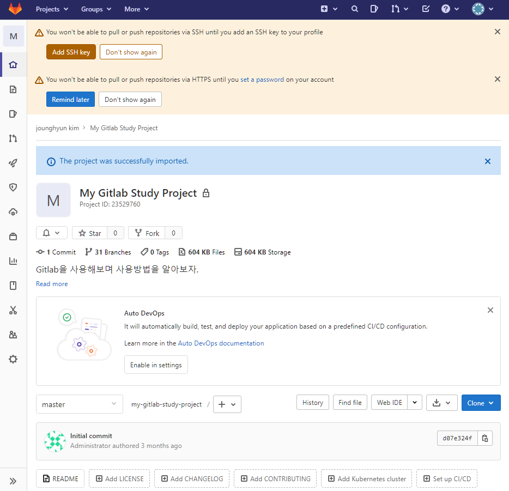Copy the commit SHA to clipboard
The height and width of the screenshot is (491, 509).
(485, 438)
